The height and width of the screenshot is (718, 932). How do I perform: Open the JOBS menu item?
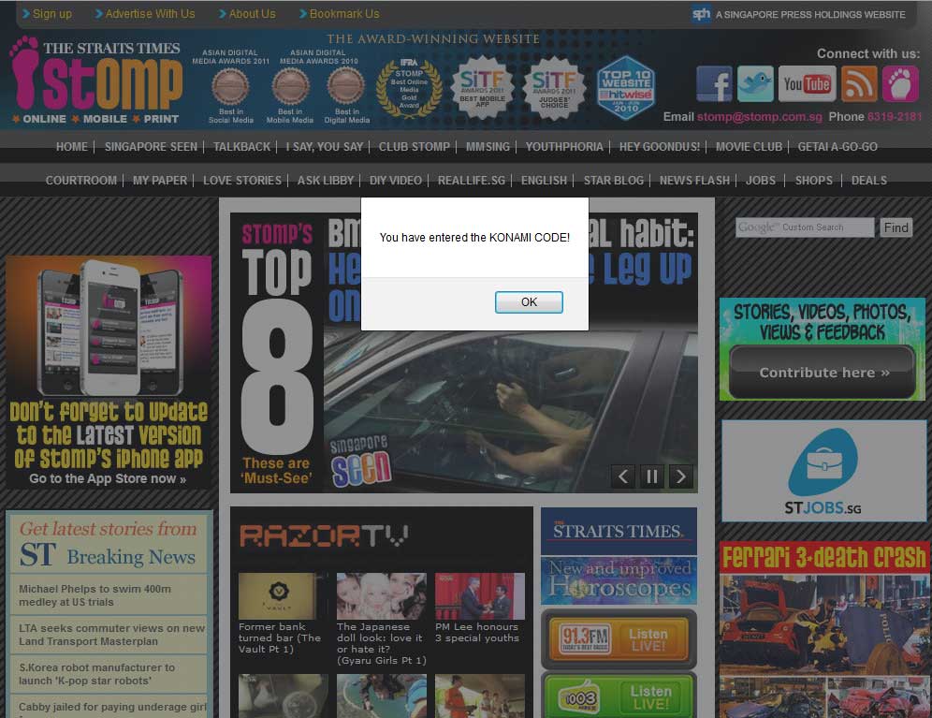761,181
